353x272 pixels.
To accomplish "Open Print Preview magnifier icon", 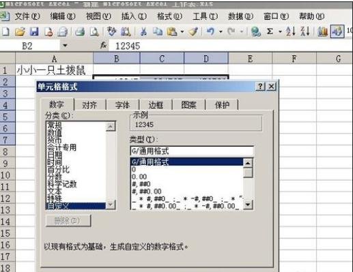I will tap(94, 31).
